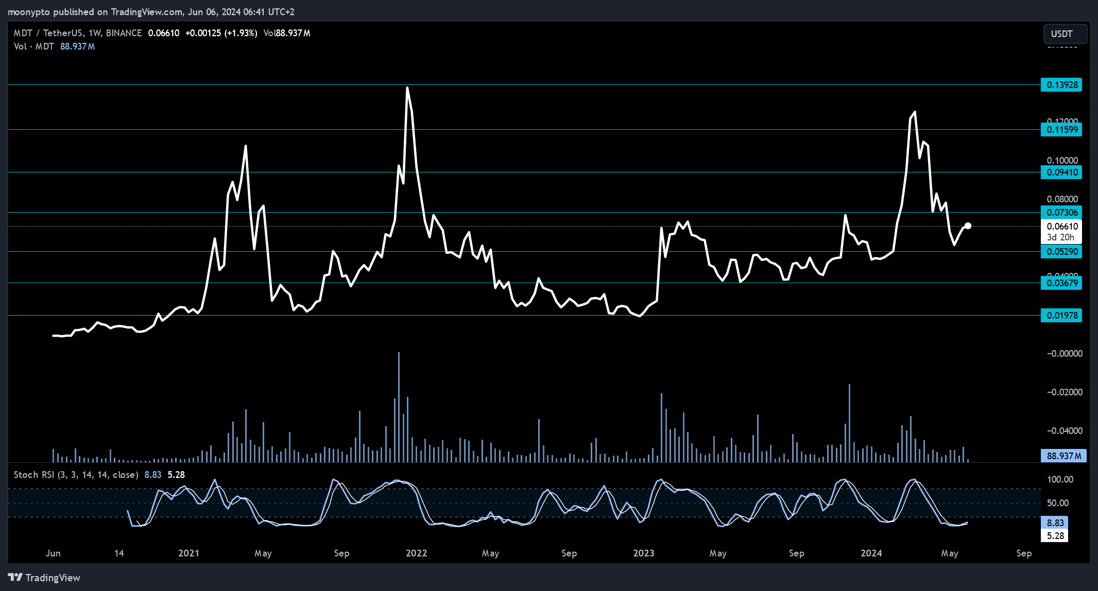The height and width of the screenshot is (591, 1098).
Task: Click the 50.00 Stoch RSI axis label
Action: coord(1057,503)
